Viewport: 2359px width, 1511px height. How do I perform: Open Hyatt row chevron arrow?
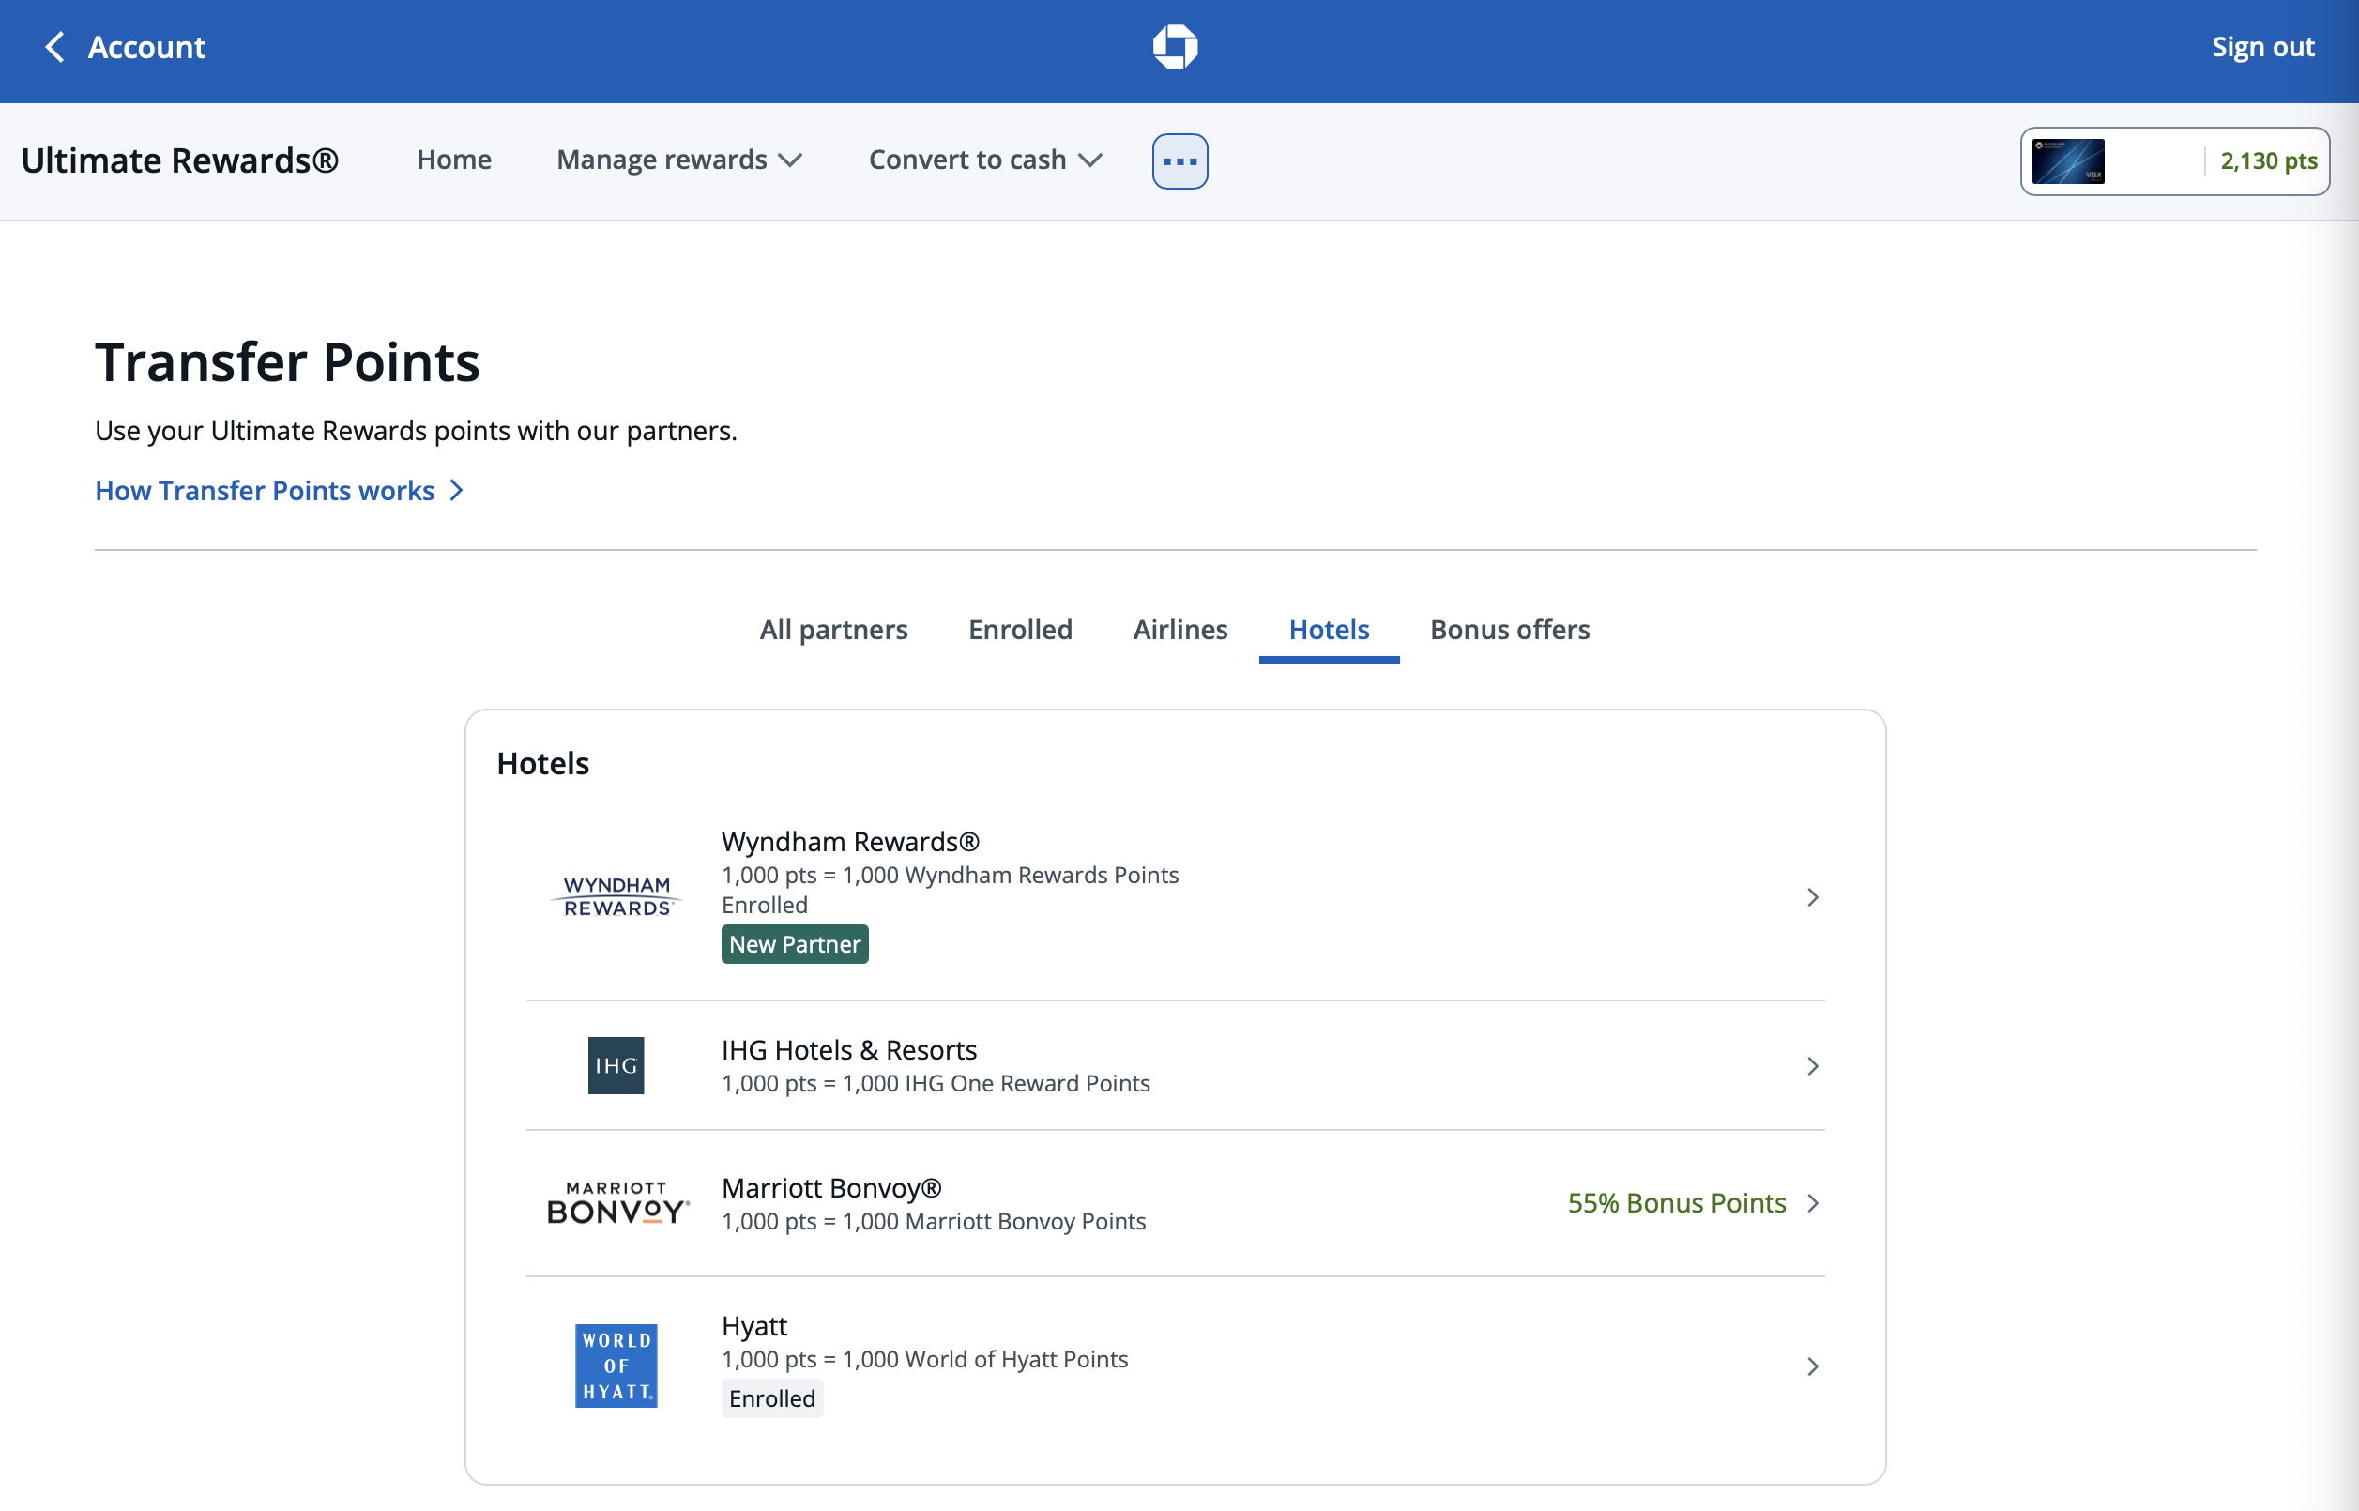1813,1366
